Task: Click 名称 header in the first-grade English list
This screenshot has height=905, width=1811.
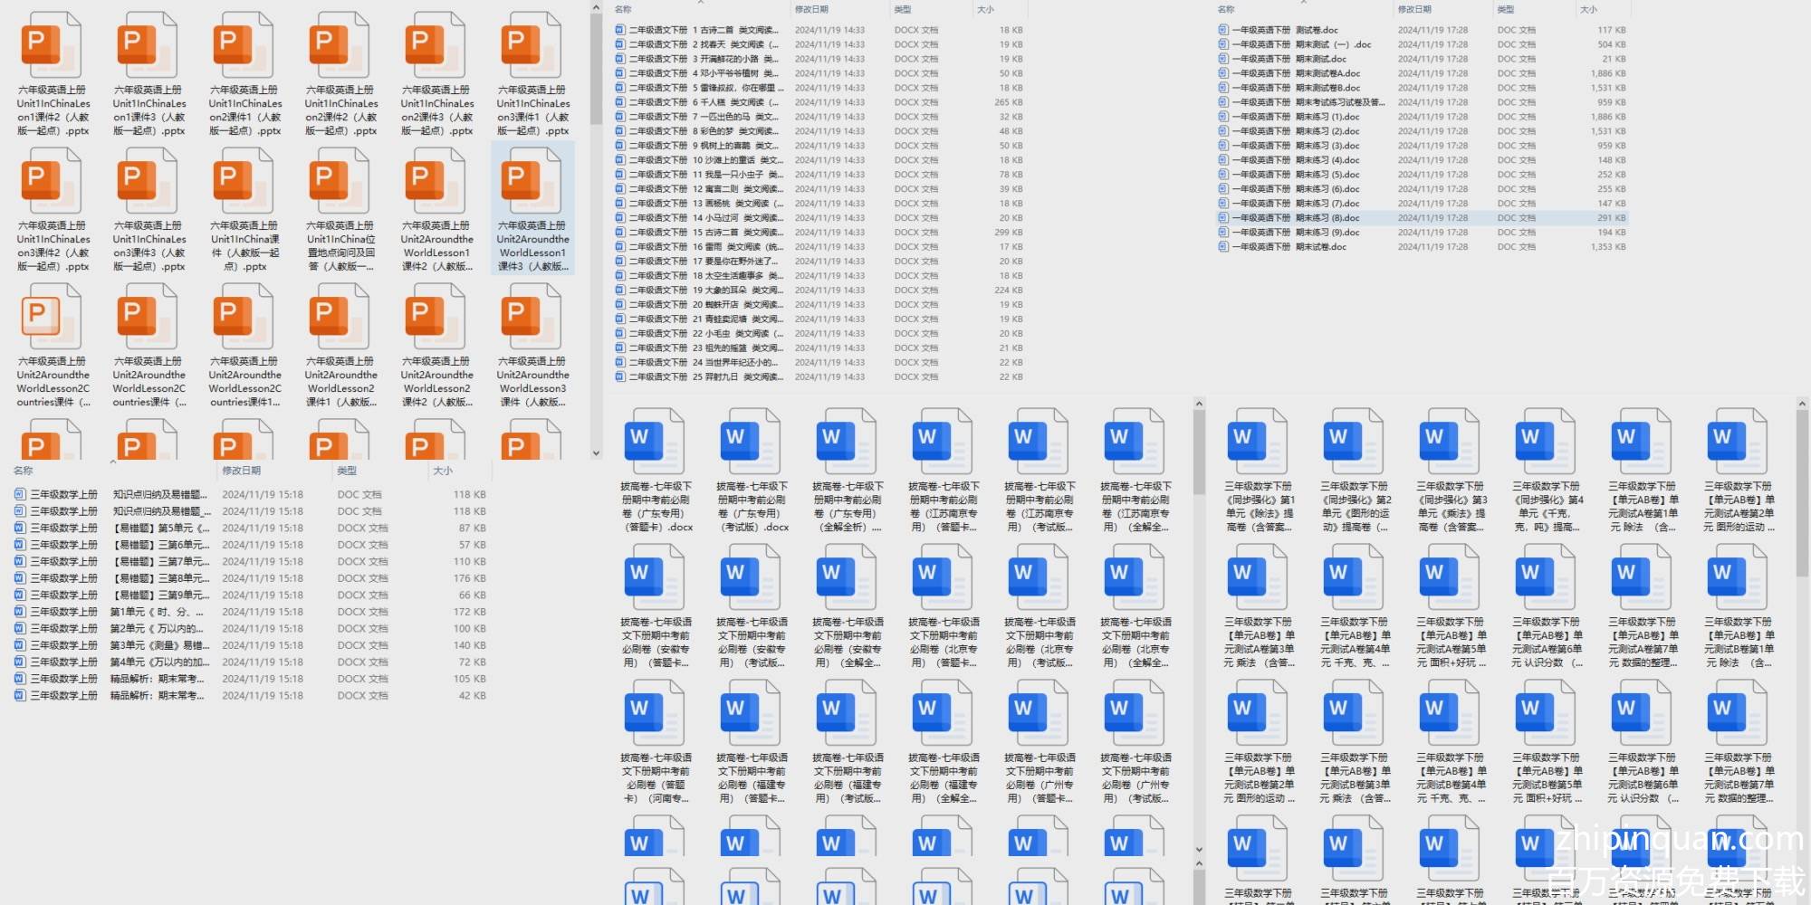Action: [x=1226, y=9]
